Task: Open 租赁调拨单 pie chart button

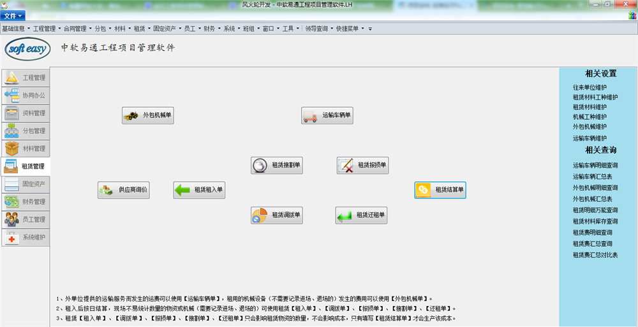Action: pyautogui.click(x=277, y=215)
